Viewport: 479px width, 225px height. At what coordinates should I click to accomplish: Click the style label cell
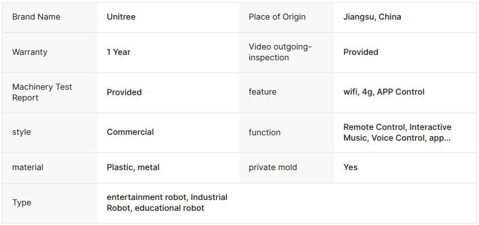pos(23,132)
